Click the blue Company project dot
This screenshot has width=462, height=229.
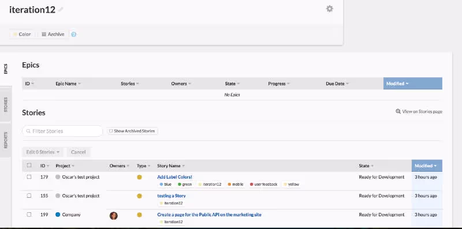pos(58,215)
